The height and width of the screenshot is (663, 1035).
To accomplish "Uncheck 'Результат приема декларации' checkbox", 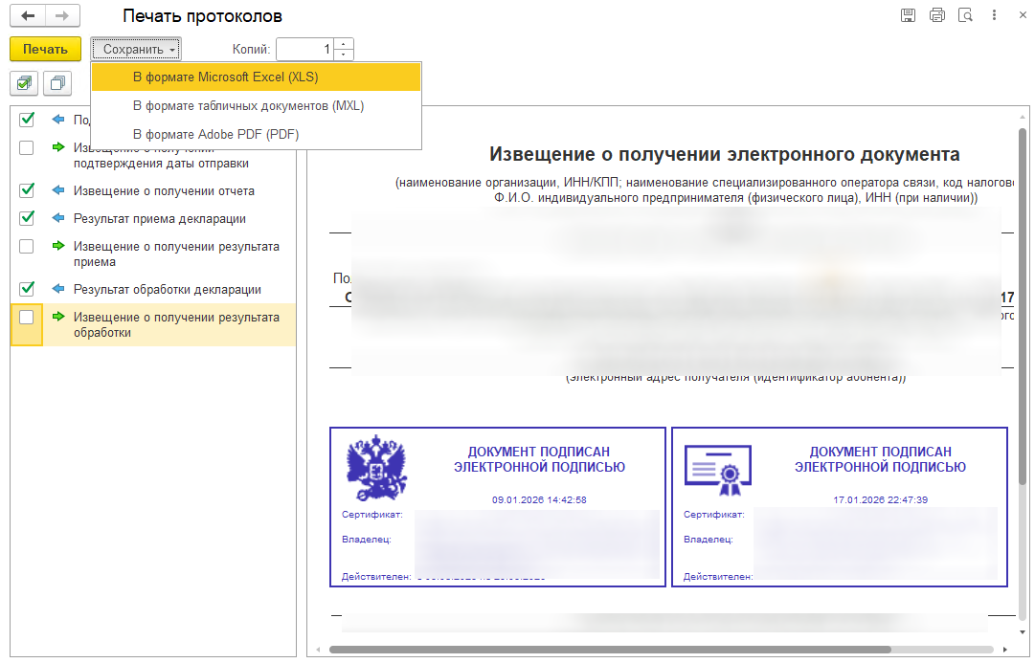I will click(x=27, y=218).
